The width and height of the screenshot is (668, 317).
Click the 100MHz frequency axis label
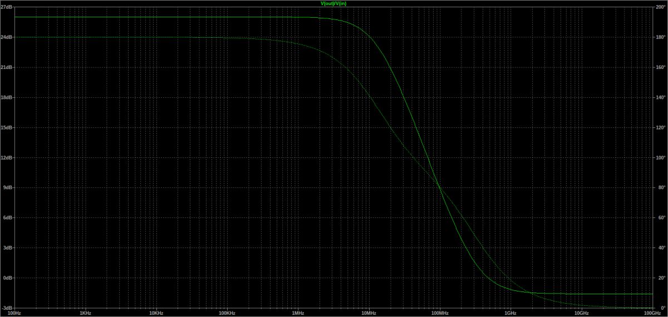tap(439, 313)
